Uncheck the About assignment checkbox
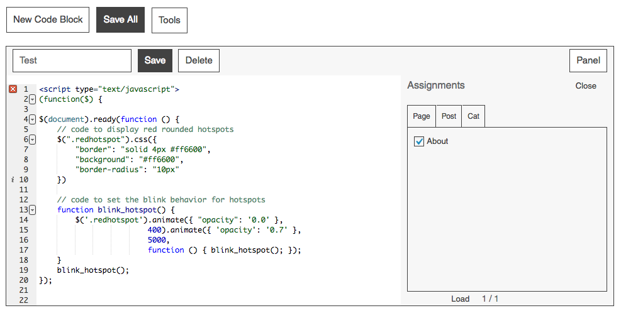The height and width of the screenshot is (313, 621). click(420, 141)
